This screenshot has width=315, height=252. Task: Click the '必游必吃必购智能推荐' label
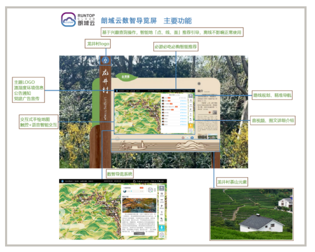pos(176,47)
